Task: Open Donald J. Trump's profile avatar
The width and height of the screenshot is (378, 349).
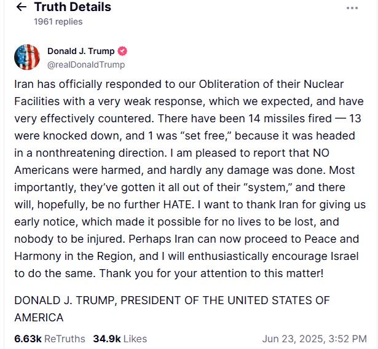Action: pos(27,57)
